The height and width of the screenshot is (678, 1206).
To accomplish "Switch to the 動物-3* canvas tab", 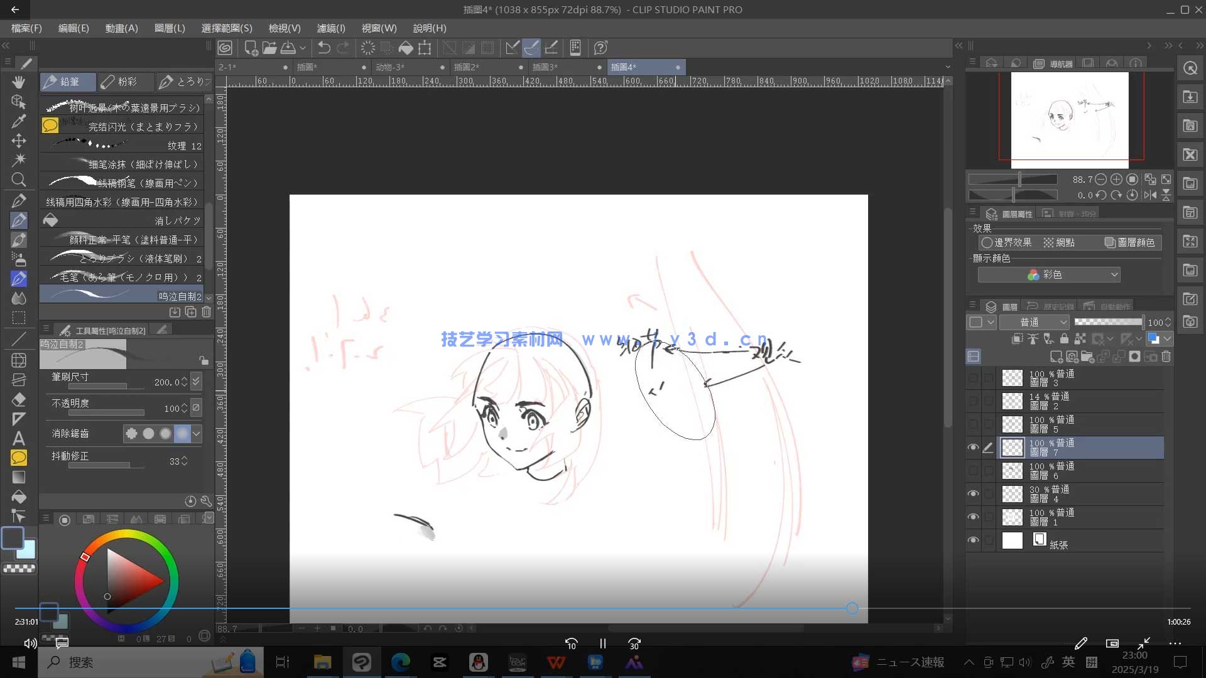I will point(388,67).
